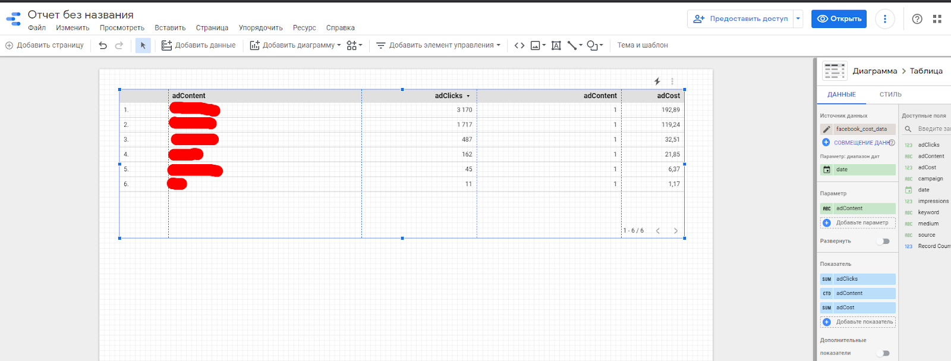
Task: Click the undo arrow icon
Action: pos(103,45)
